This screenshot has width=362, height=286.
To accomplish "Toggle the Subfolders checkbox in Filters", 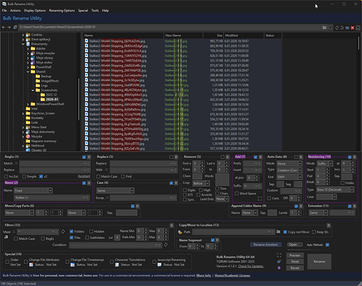I will click(x=86, y=237).
